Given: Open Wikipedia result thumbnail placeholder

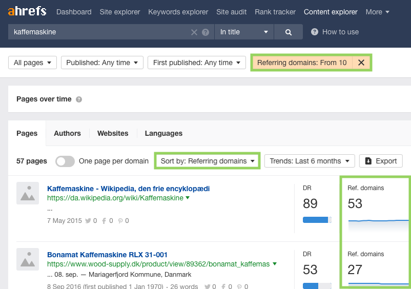Looking at the screenshot, I should point(28,193).
